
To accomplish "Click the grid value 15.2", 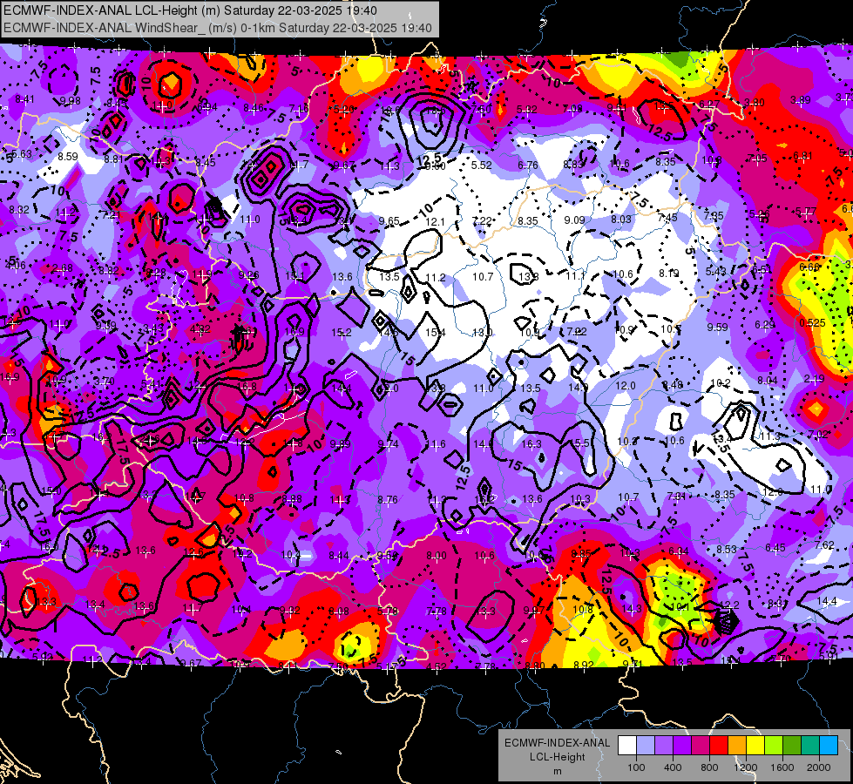I will tap(342, 333).
